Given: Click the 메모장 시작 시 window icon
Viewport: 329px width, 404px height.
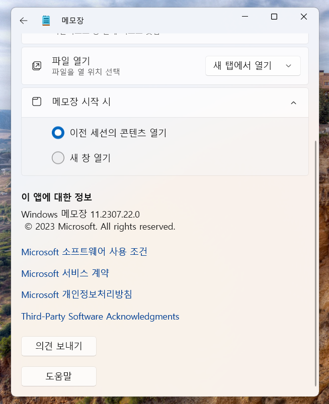Looking at the screenshot, I should [x=37, y=102].
